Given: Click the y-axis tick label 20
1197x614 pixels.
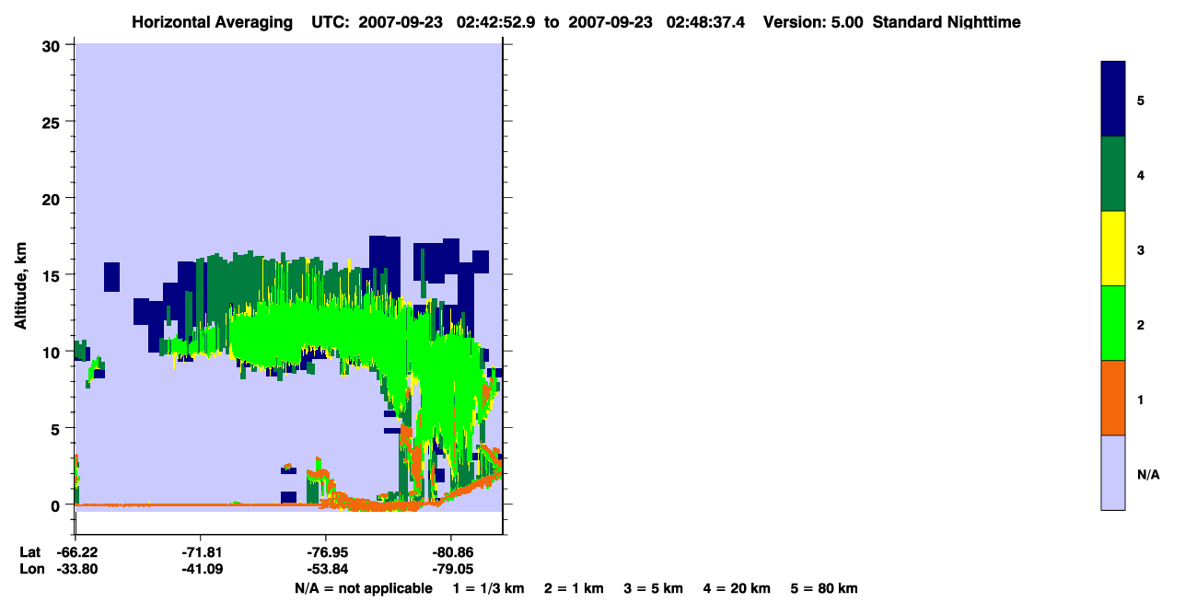Looking at the screenshot, I should 52,198.
